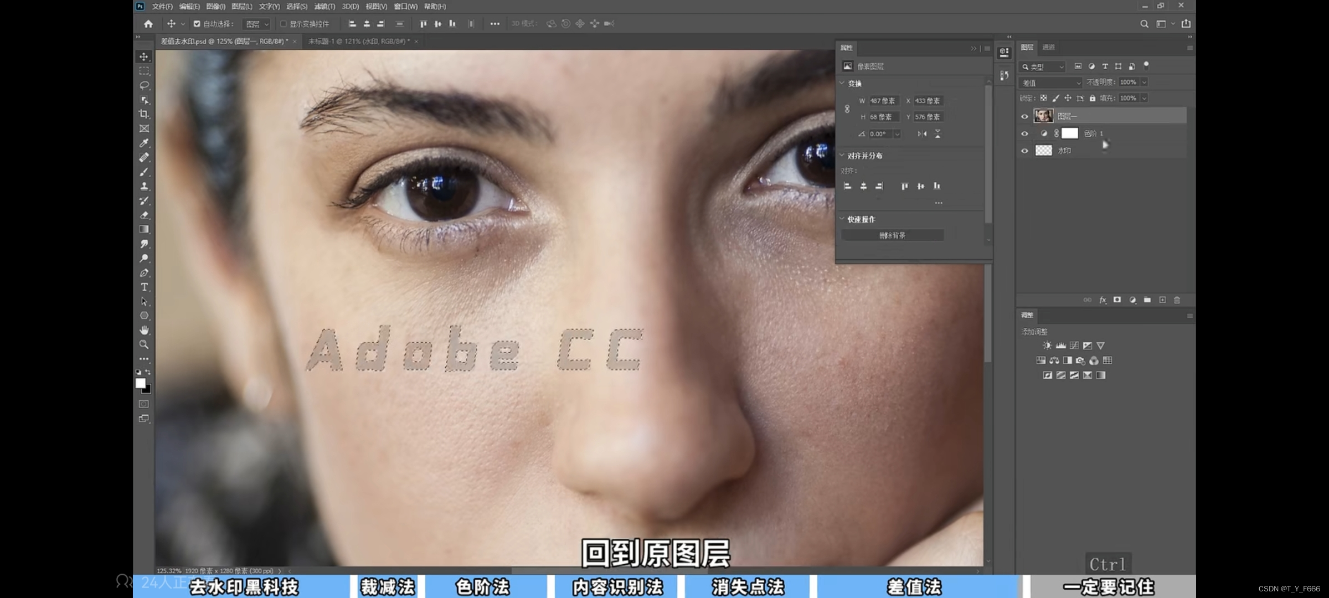Viewport: 1329px width, 598px height.
Task: Switch to the 通道 panel tab
Action: pyautogui.click(x=1049, y=47)
